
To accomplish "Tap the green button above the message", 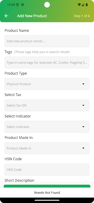I will [47, 186].
